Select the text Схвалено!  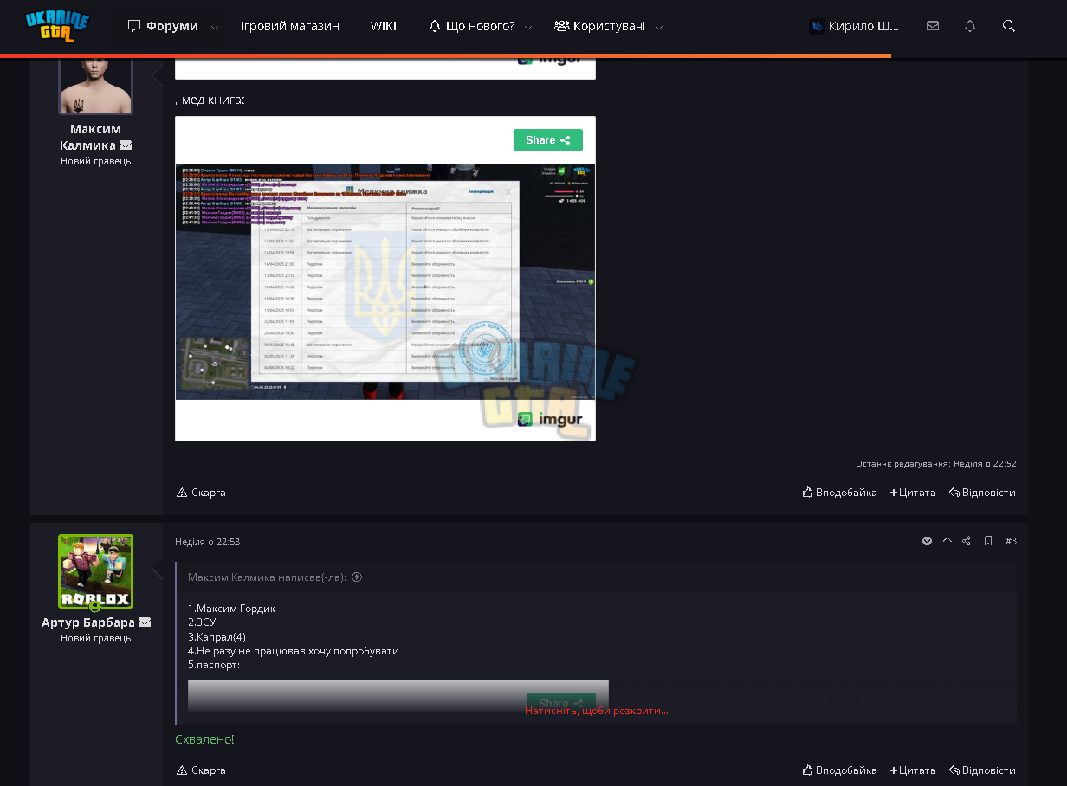click(x=204, y=739)
